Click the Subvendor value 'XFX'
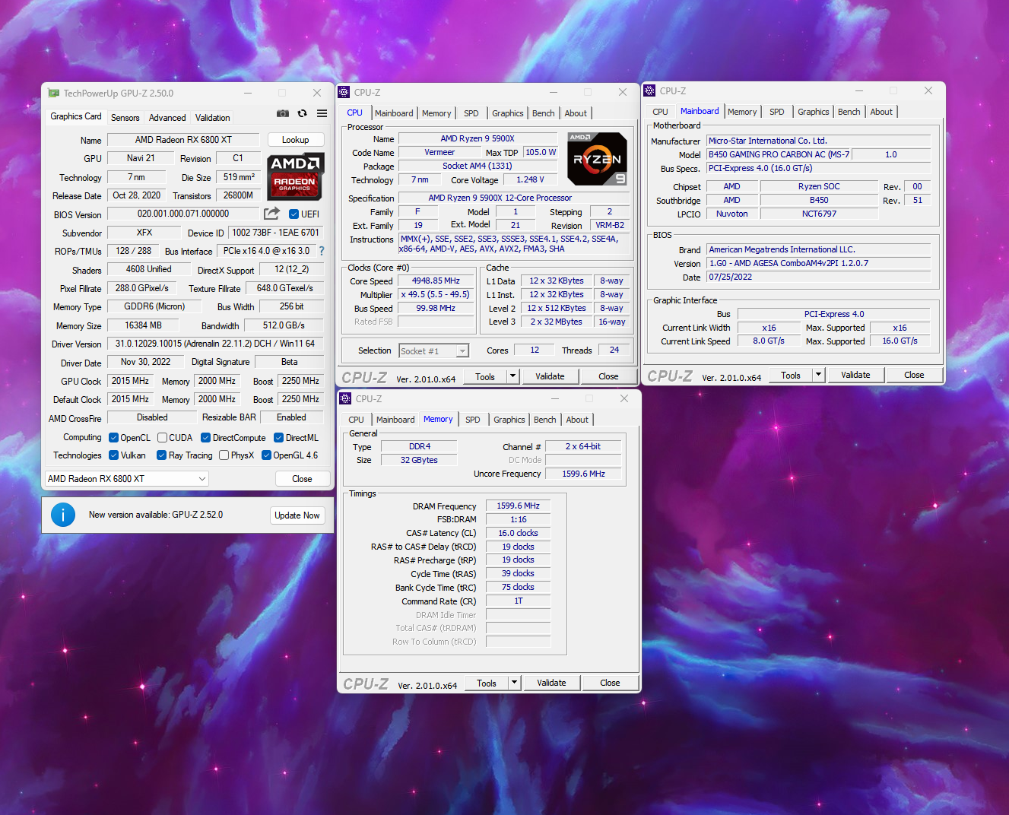 point(144,233)
